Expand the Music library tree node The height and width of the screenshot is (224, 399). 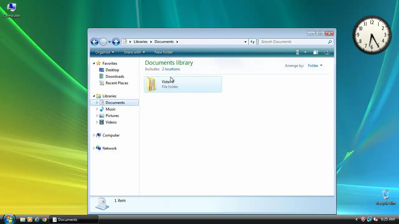click(x=97, y=109)
